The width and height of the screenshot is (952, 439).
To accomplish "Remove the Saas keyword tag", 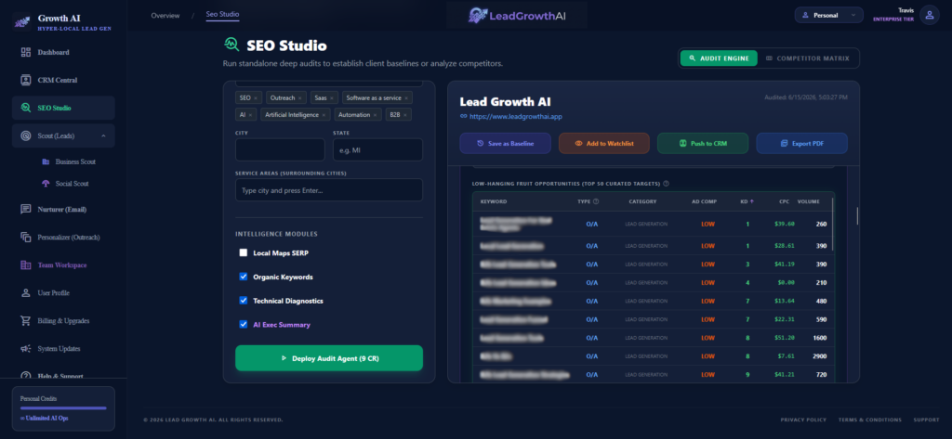I will coord(332,97).
